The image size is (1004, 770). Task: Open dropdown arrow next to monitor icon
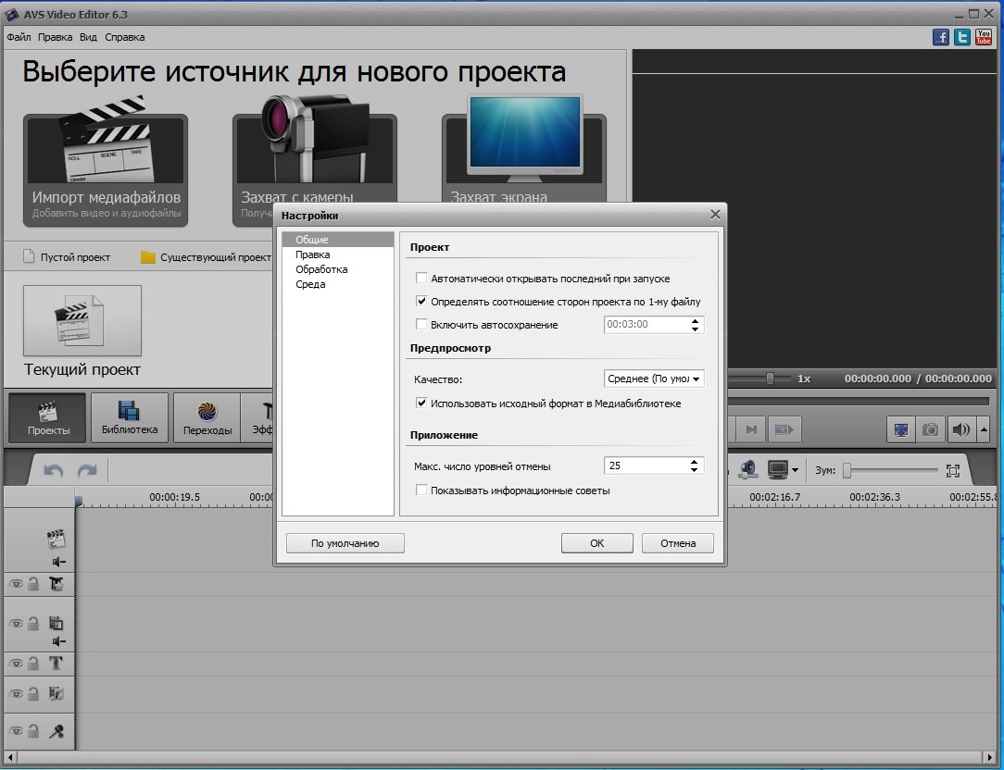[796, 470]
